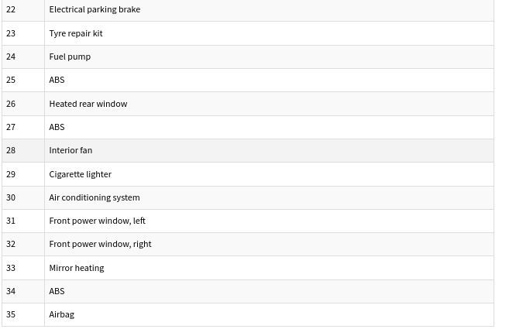The height and width of the screenshot is (336, 523).
Task: Click the Interior fan row label
Action: click(71, 150)
